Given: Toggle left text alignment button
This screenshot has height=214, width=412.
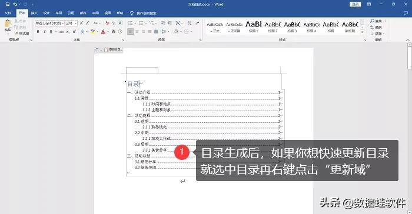Looking at the screenshot, I should pos(130,32).
